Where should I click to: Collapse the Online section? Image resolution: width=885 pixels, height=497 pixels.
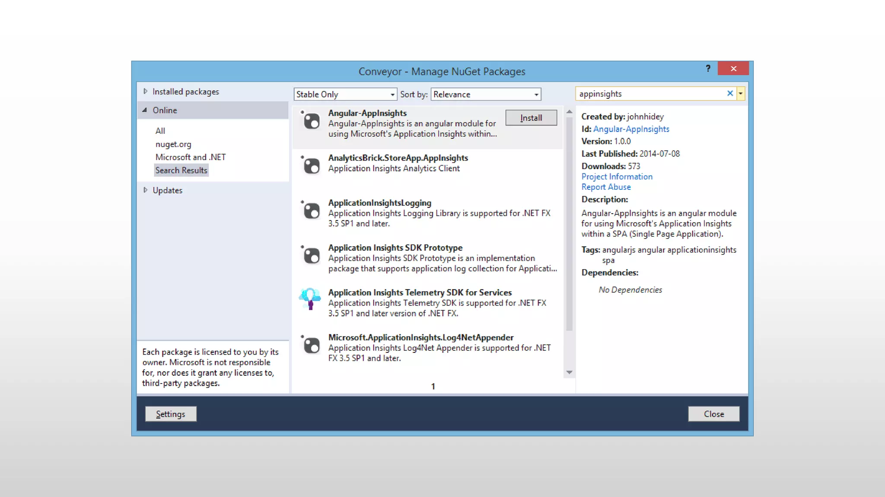point(145,110)
